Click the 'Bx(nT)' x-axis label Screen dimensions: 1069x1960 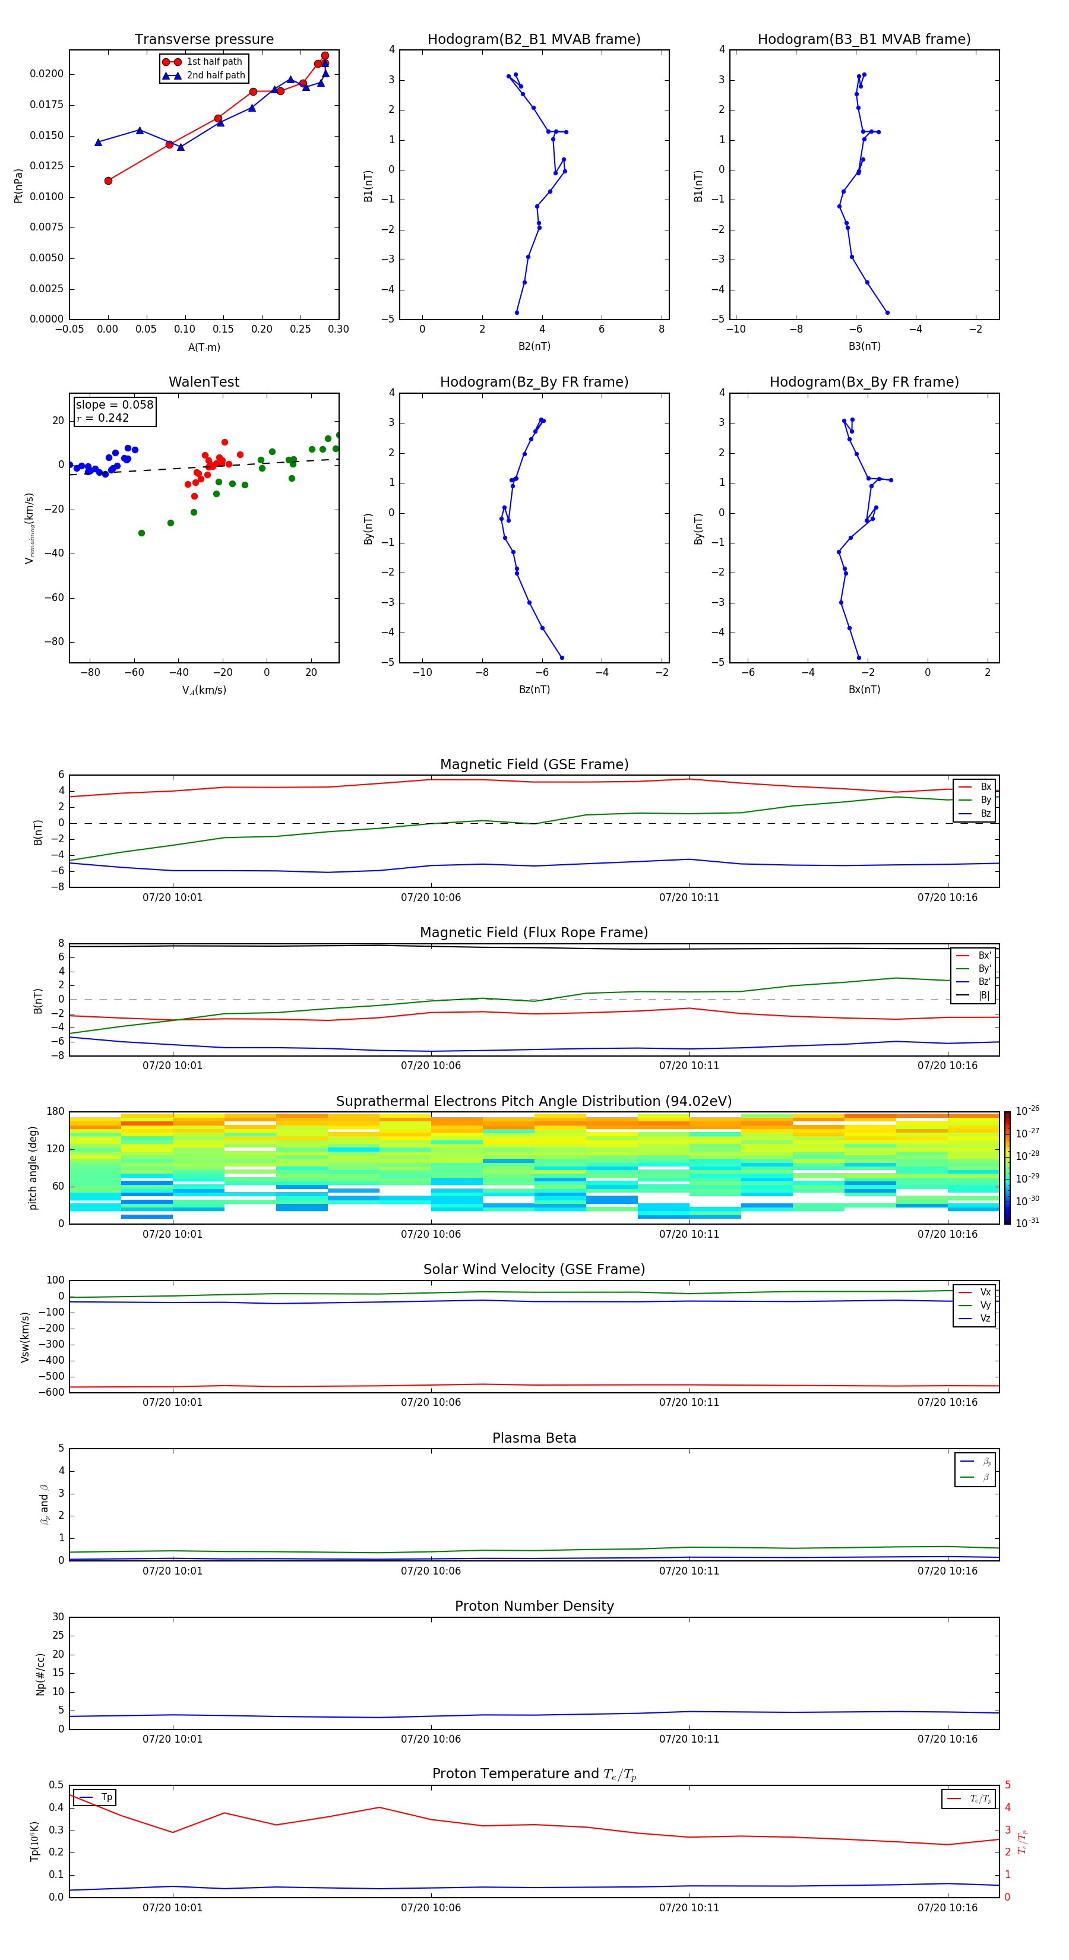pyautogui.click(x=864, y=690)
